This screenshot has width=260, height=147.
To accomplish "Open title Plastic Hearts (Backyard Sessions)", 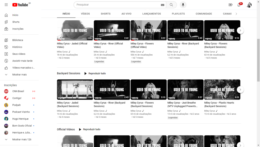I will tap(219, 105).
